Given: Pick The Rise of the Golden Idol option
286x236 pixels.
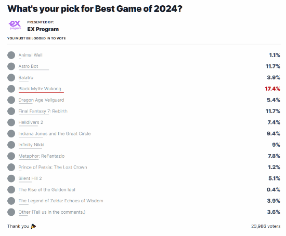Looking at the screenshot, I should [x=11, y=190].
